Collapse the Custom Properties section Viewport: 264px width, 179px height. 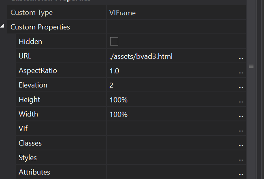3,27
